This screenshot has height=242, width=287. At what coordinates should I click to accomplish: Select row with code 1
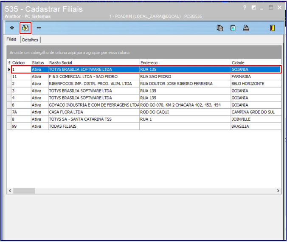point(146,69)
